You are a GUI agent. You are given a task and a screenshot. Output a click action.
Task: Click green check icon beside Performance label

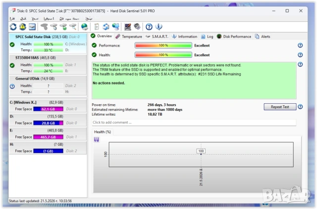[x=94, y=45]
